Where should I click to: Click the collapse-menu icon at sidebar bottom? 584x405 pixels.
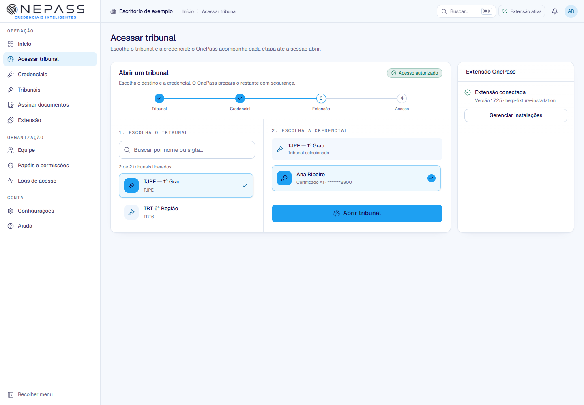[11, 394]
